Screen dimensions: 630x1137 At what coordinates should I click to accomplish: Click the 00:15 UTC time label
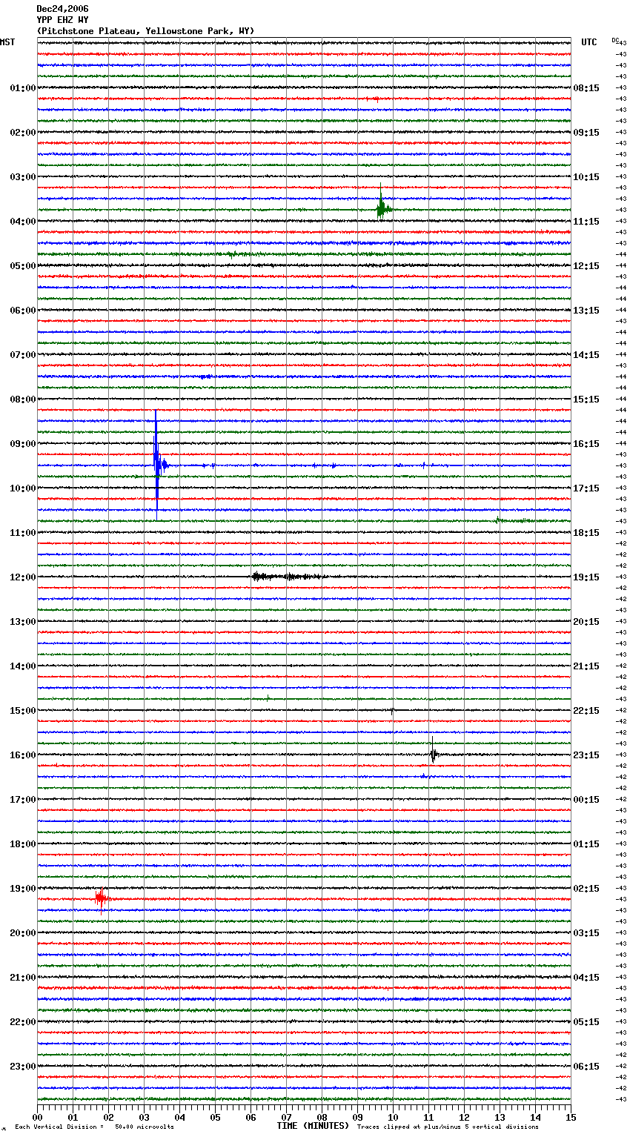586,800
